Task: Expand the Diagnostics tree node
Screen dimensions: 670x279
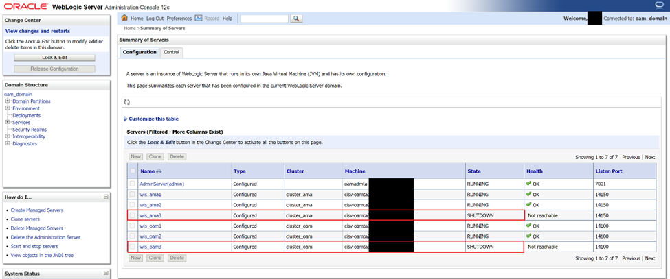Action: click(x=8, y=143)
